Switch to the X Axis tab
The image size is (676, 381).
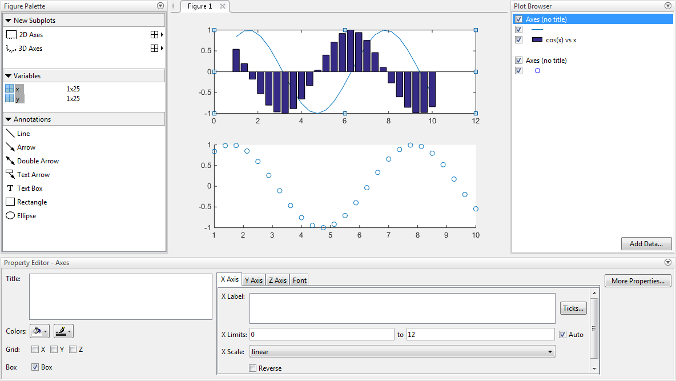tap(230, 279)
